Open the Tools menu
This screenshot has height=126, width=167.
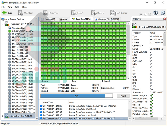[17, 7]
